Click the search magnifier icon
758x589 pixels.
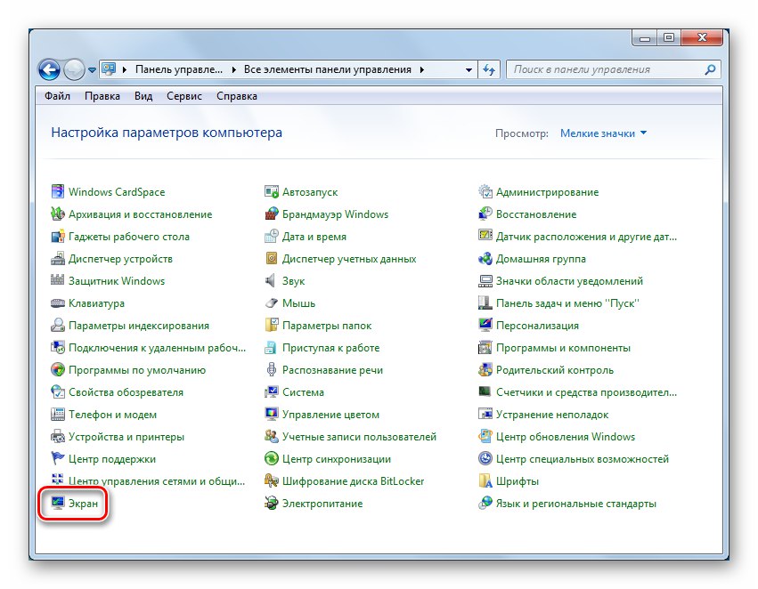coord(710,70)
